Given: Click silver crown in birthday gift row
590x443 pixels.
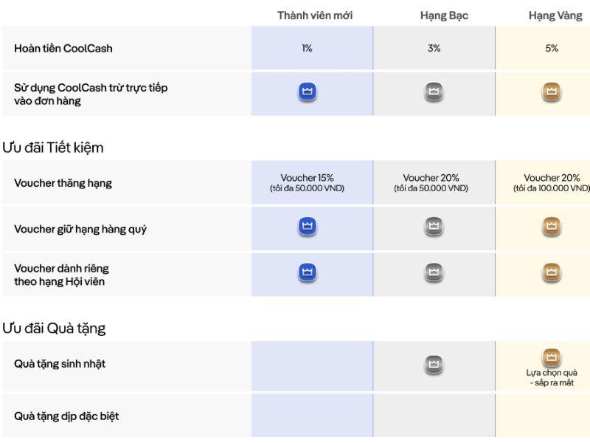Looking at the screenshot, I should [x=434, y=364].
